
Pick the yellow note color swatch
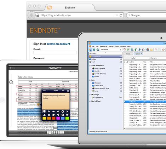tap(44, 118)
